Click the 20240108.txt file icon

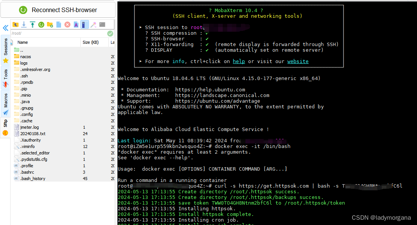(17, 133)
